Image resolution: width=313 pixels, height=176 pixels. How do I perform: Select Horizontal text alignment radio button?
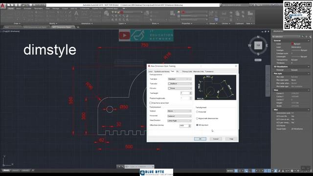click(x=197, y=112)
